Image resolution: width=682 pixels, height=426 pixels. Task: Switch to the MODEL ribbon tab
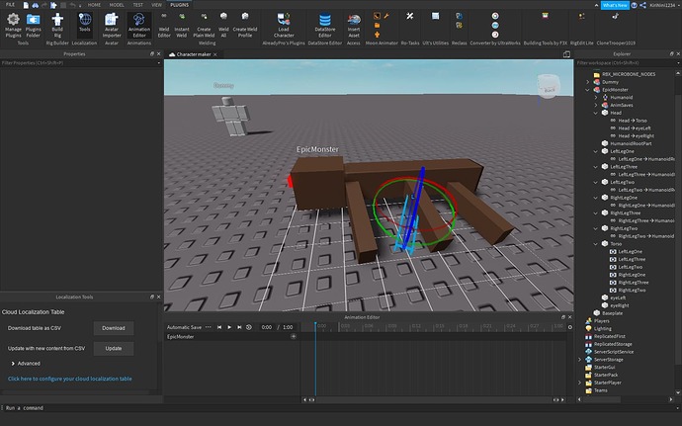117,5
